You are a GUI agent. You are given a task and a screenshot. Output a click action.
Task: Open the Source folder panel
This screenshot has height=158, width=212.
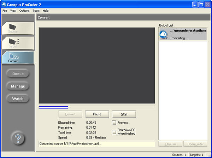tap(18, 28)
